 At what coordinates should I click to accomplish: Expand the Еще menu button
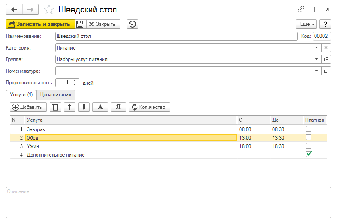306,24
